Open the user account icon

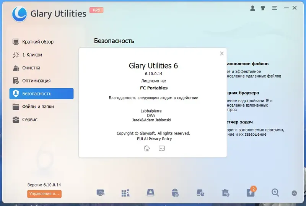[252, 8]
